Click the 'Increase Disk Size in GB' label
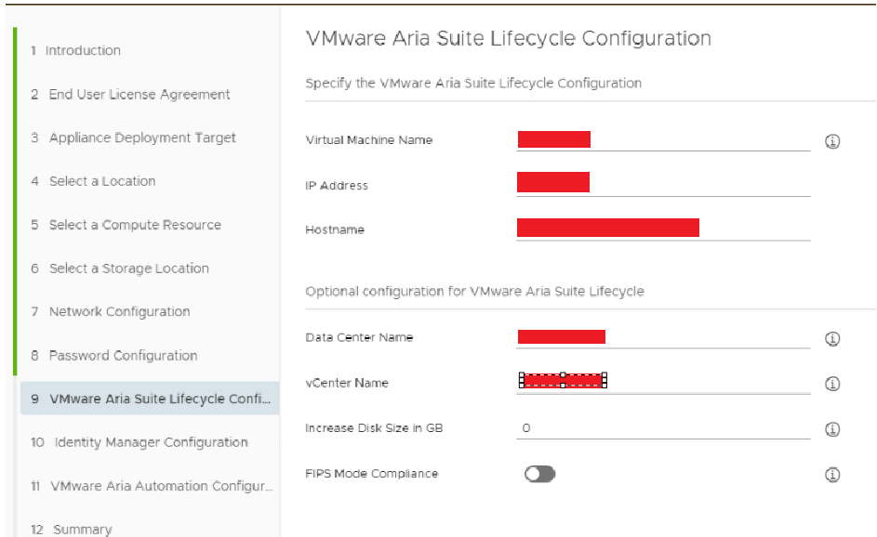877x537 pixels. coord(374,428)
